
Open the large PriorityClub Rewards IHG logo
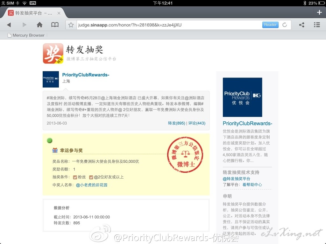242,97
